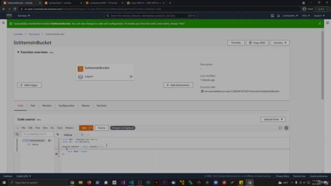The height and width of the screenshot is (186, 331).
Task: Open the CloudShell icon in the header
Action: pos(273,16)
